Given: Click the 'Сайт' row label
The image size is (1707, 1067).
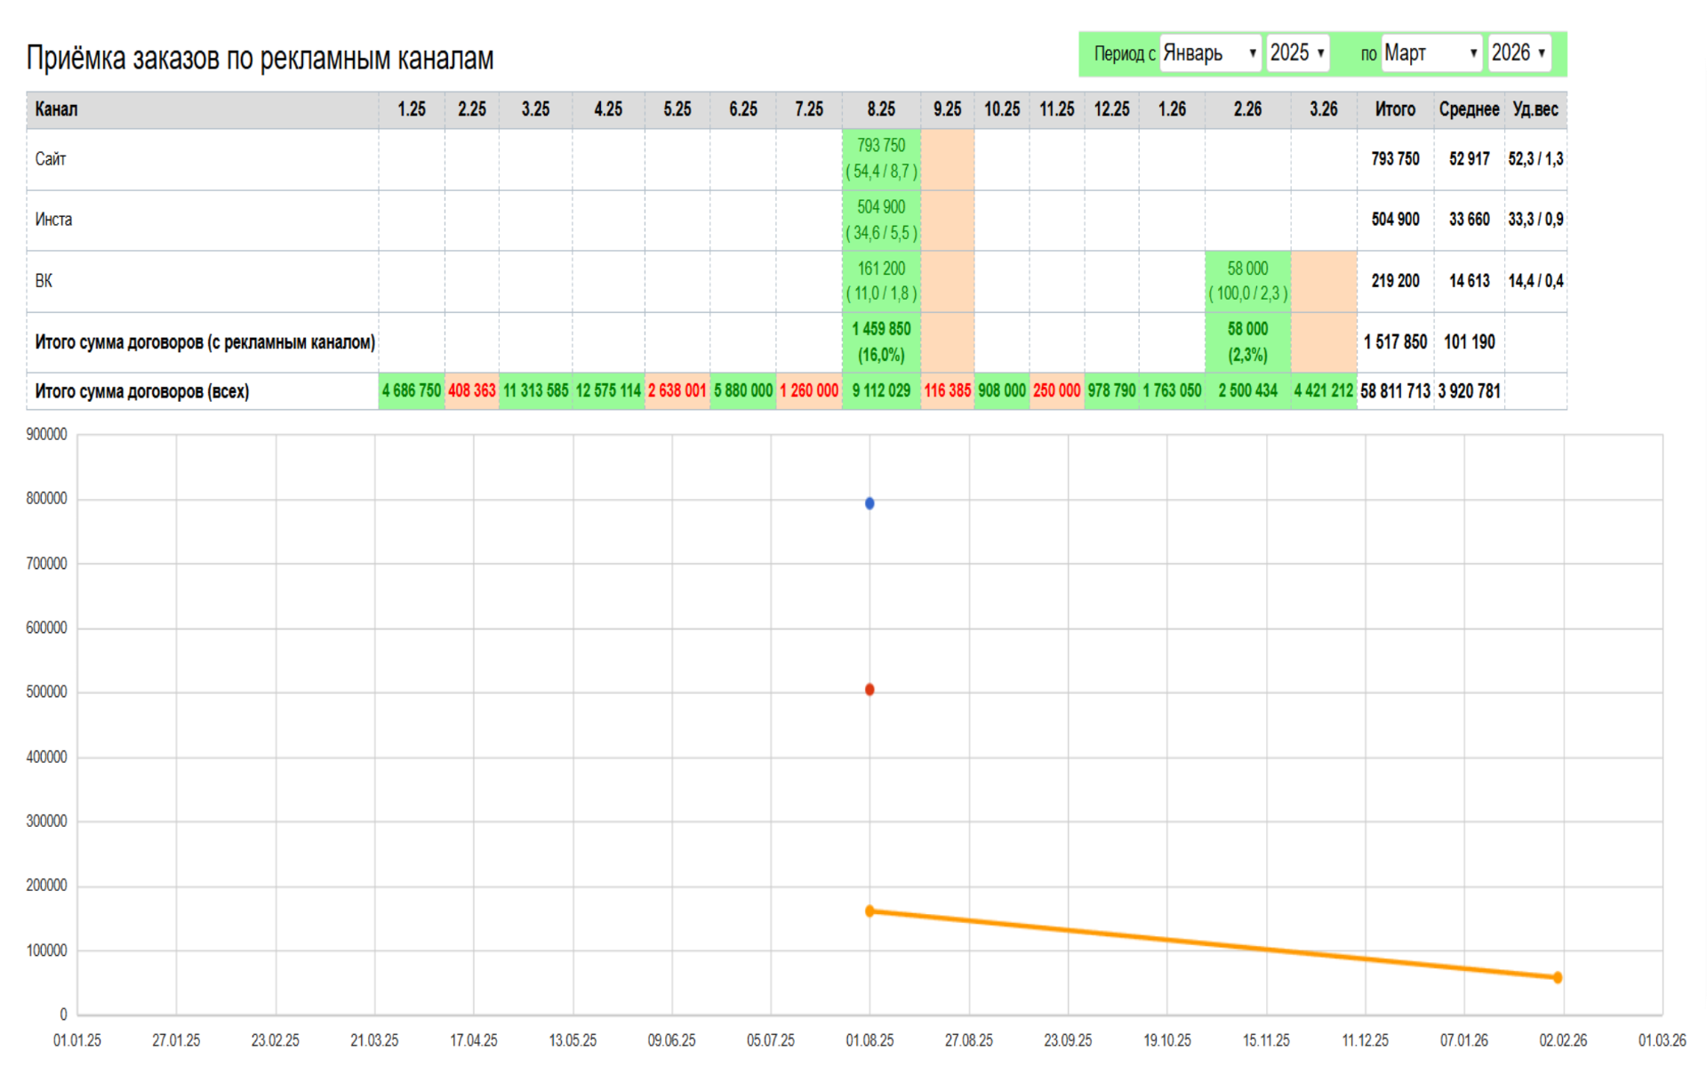Looking at the screenshot, I should pyautogui.click(x=51, y=159).
